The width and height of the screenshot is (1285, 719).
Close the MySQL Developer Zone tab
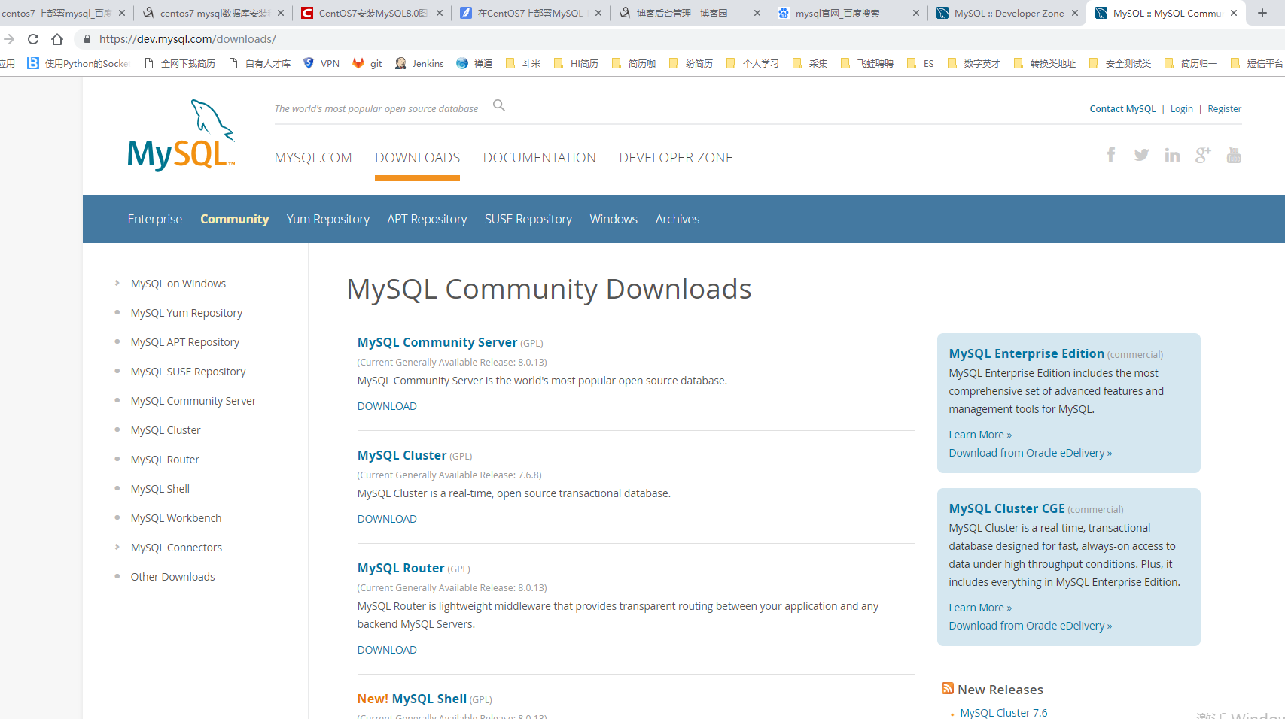(1075, 13)
